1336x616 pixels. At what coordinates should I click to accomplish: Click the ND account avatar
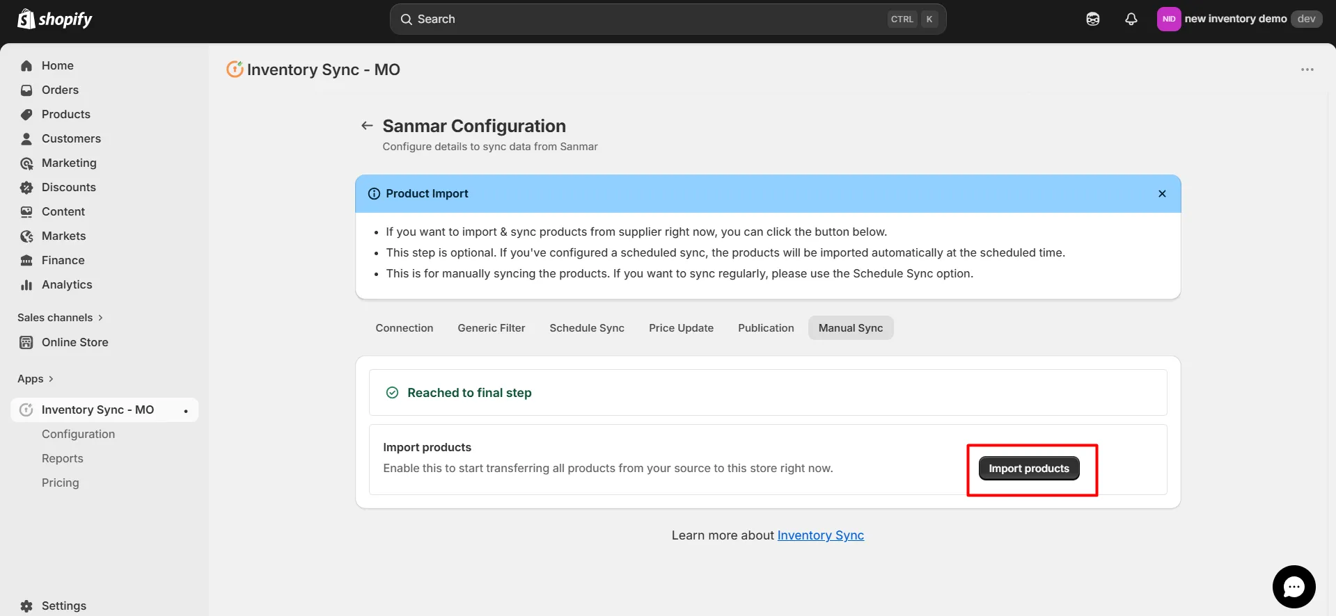[1169, 19]
